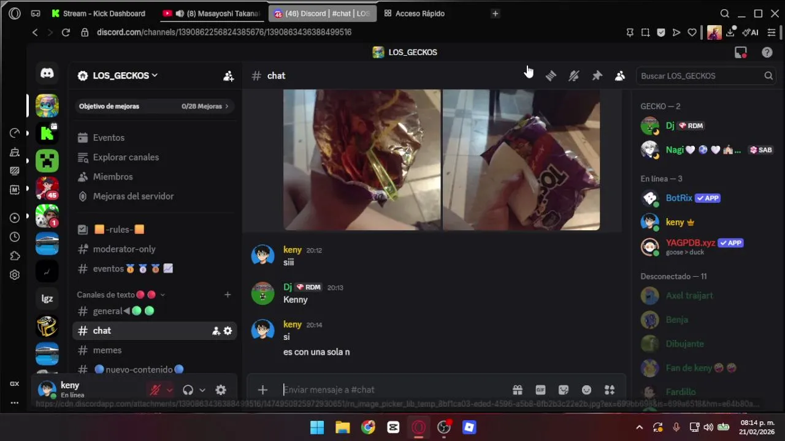
Task: Open the eventos channel
Action: click(x=153, y=269)
